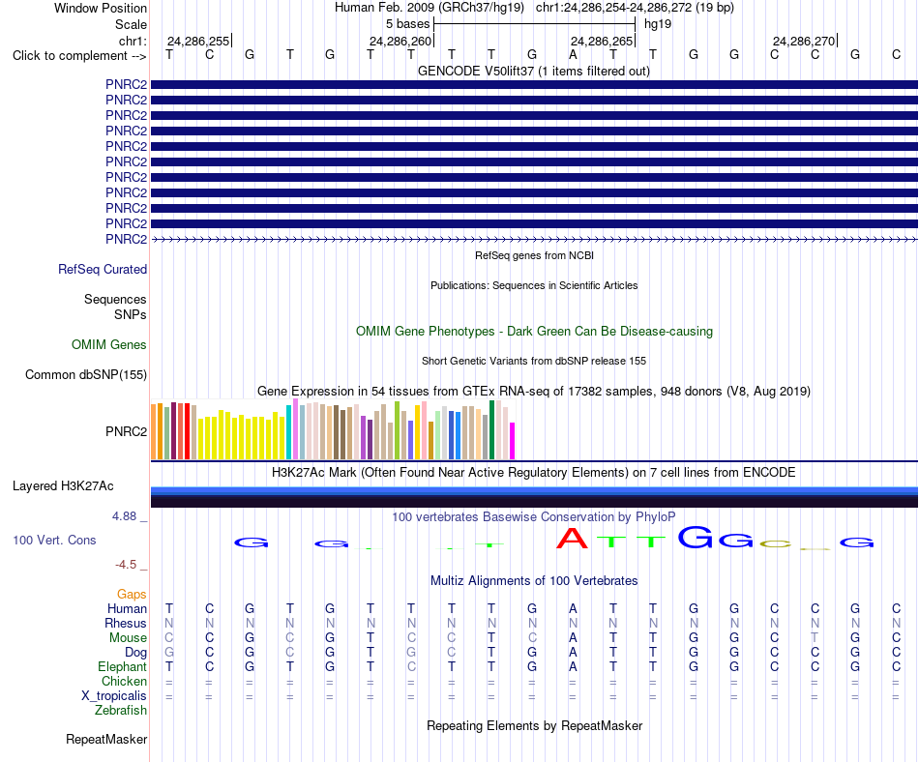The height and width of the screenshot is (762, 919).
Task: Select the topmost PNRC2 transcript bar
Action: (534, 84)
